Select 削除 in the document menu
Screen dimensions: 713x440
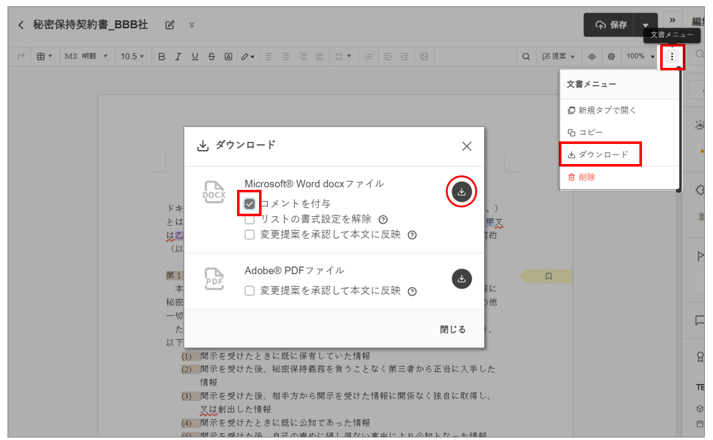pyautogui.click(x=586, y=177)
